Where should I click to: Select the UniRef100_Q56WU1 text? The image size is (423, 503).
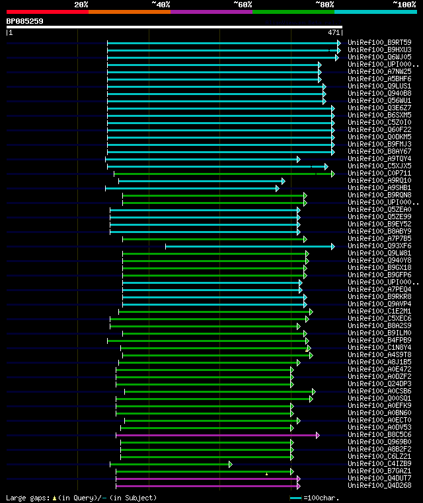[379, 101]
